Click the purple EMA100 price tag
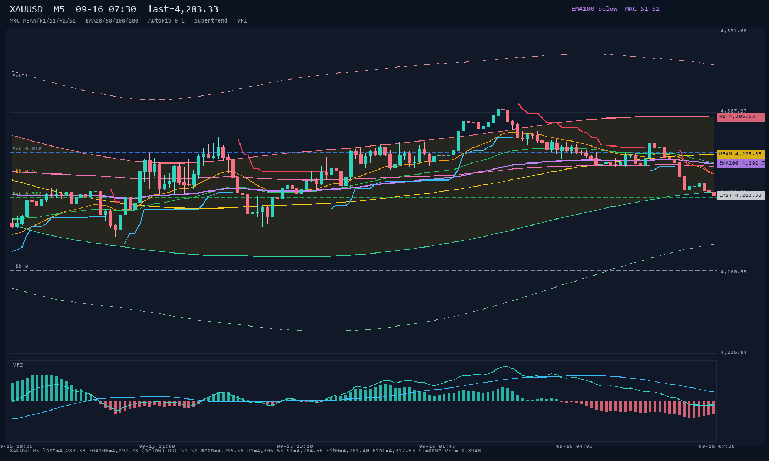Image resolution: width=769 pixels, height=461 pixels. tap(741, 164)
